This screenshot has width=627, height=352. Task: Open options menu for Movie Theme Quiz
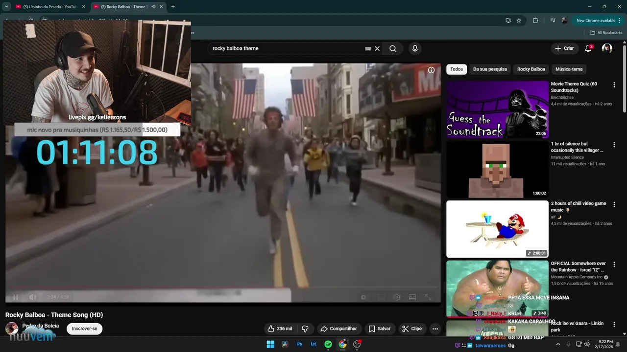pyautogui.click(x=614, y=85)
